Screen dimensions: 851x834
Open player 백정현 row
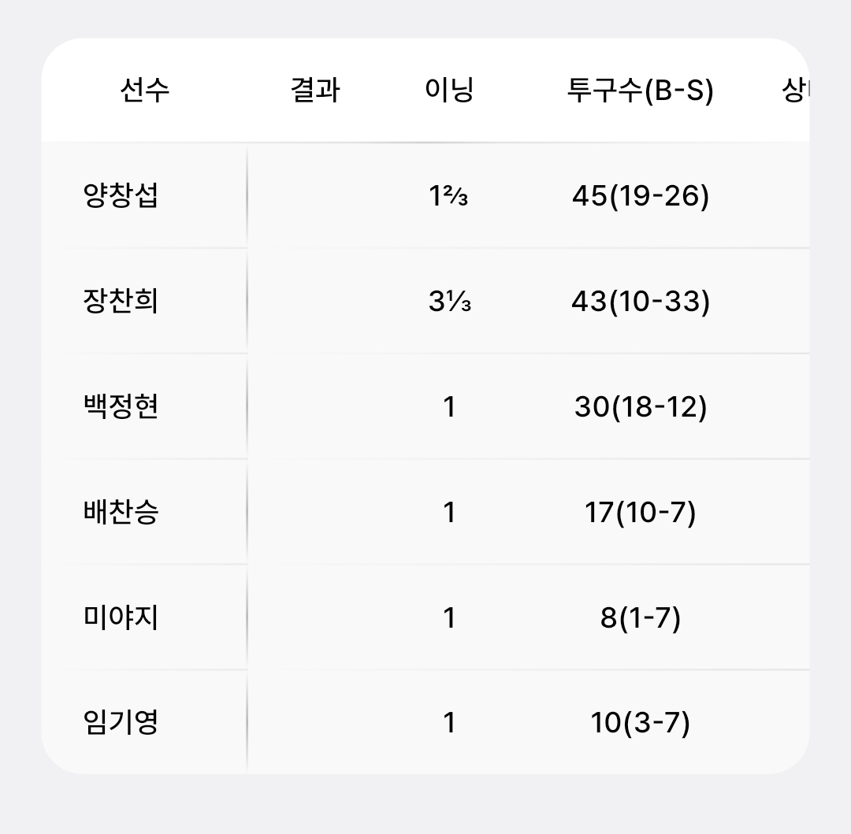pyautogui.click(x=121, y=406)
